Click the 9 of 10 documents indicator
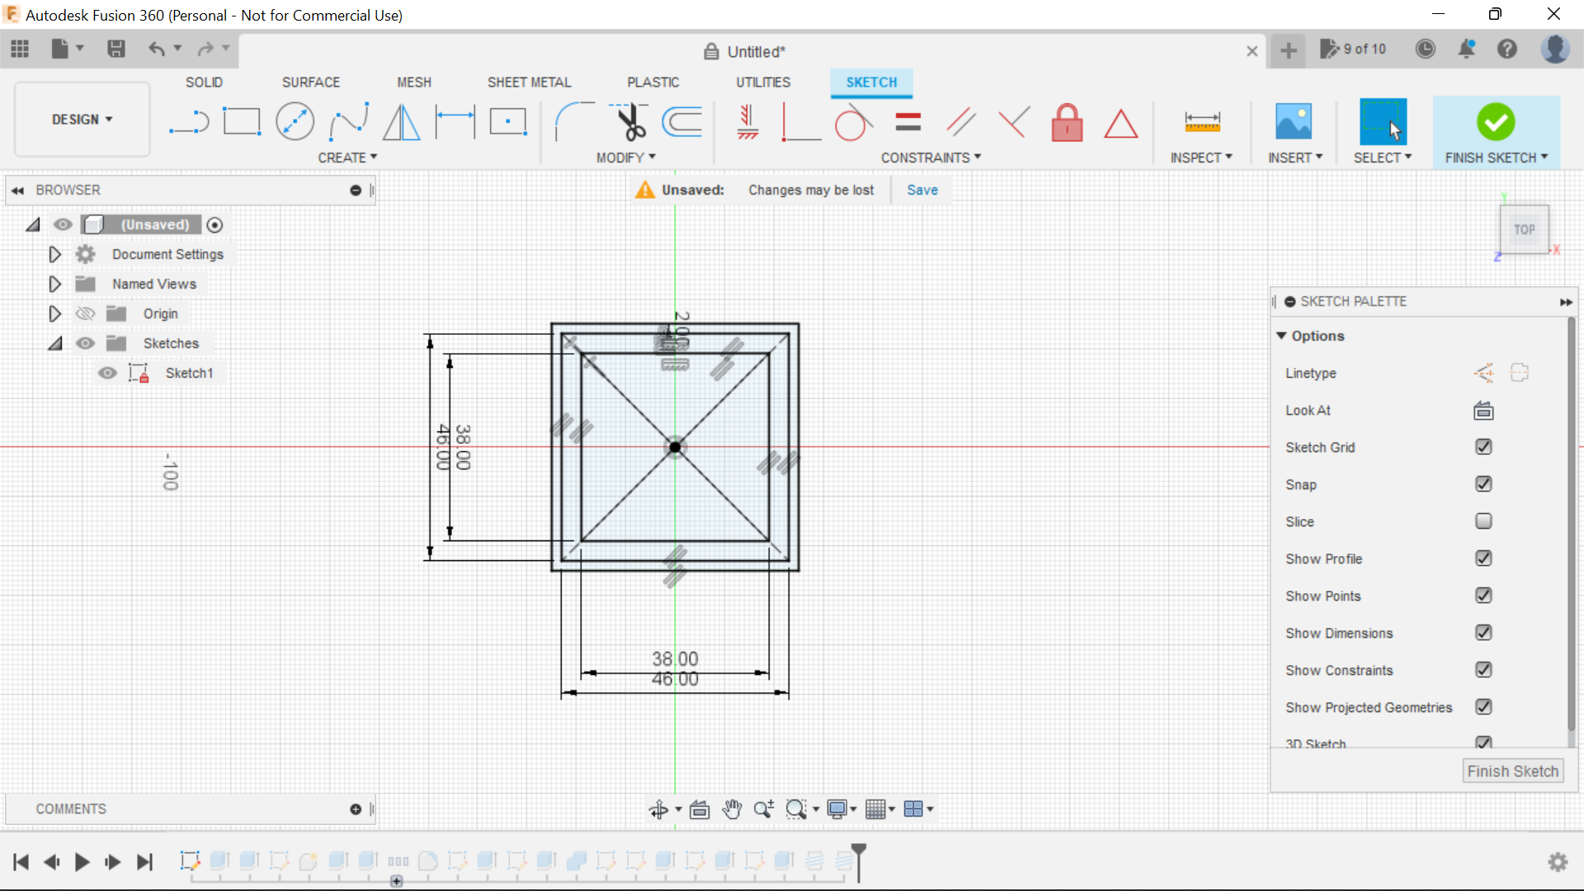Image resolution: width=1584 pixels, height=891 pixels. coord(1354,49)
